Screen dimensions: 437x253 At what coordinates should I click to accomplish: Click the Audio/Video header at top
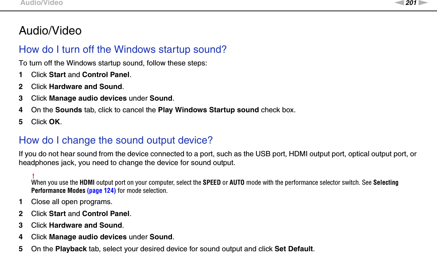coord(42,3)
